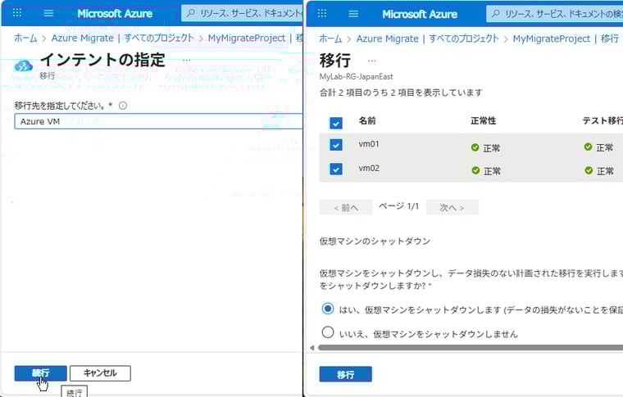
Task: Click the ページ 1/1 indicator
Action: point(398,206)
